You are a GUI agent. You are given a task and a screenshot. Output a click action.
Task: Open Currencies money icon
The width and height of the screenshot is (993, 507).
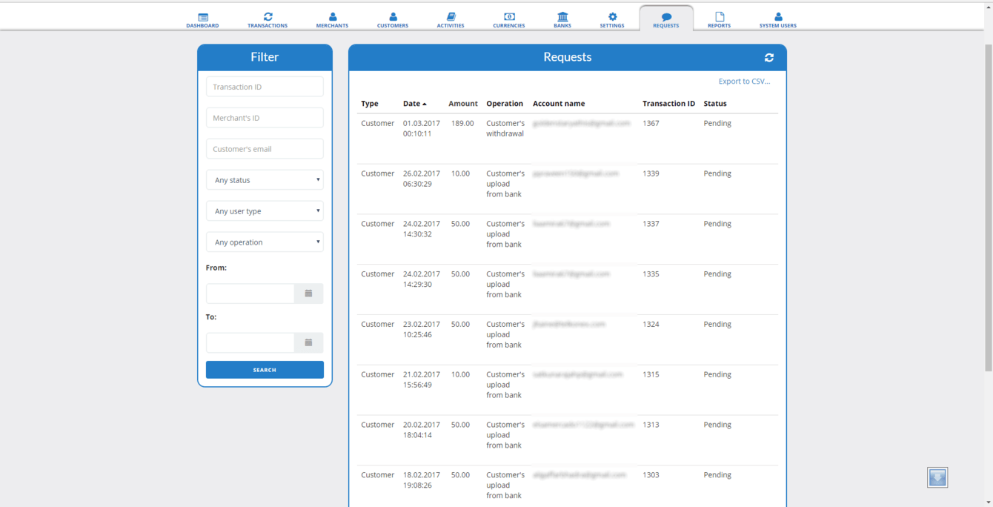click(509, 17)
